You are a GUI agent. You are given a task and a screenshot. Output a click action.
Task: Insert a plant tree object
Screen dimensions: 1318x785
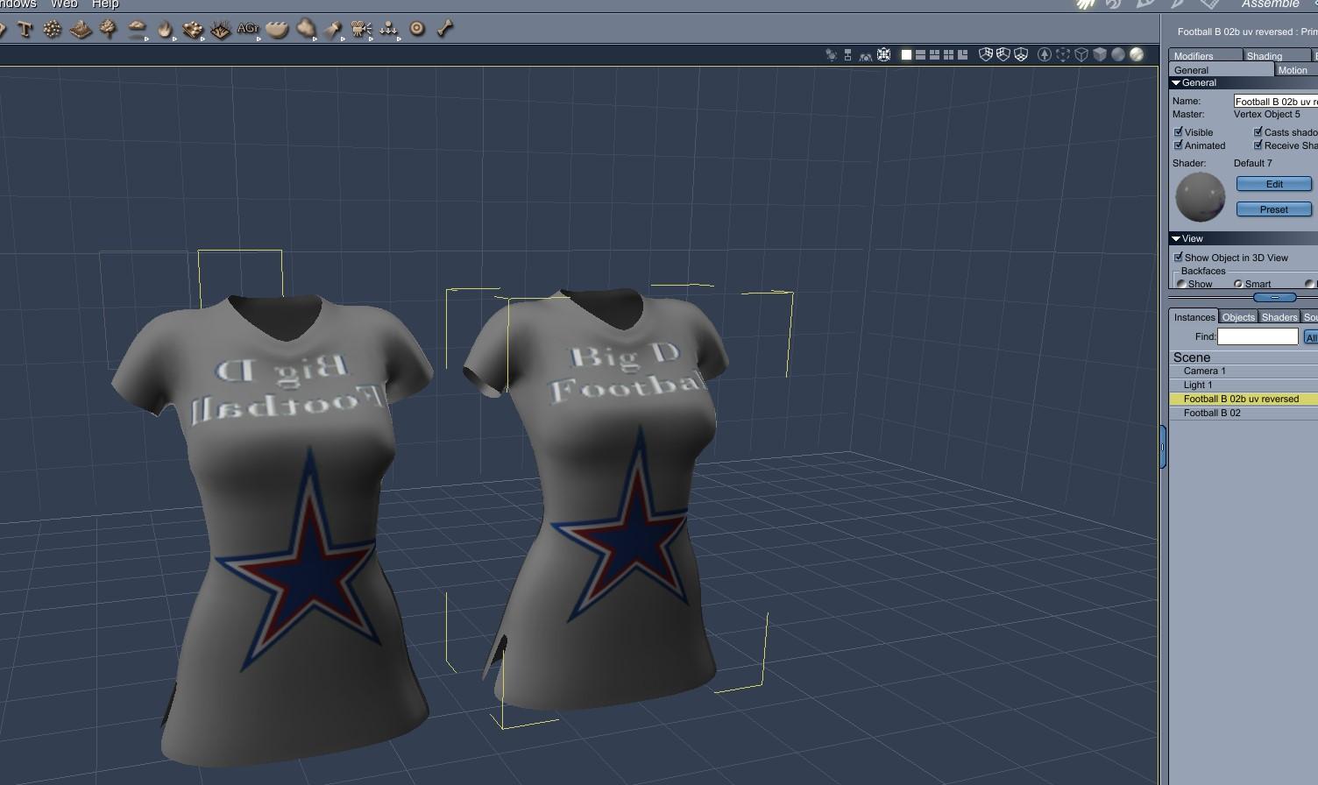(x=109, y=30)
